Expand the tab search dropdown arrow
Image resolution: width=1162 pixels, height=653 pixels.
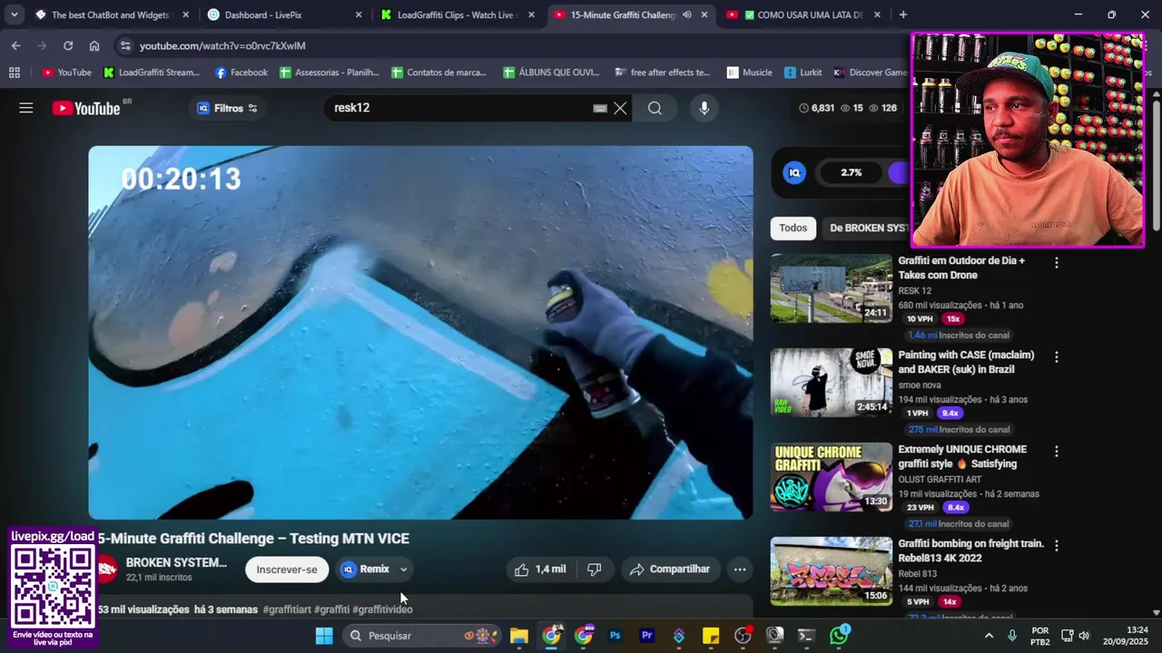coord(14,15)
